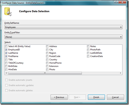
Task: Check the Region checkbox
Action: tap(47, 53)
